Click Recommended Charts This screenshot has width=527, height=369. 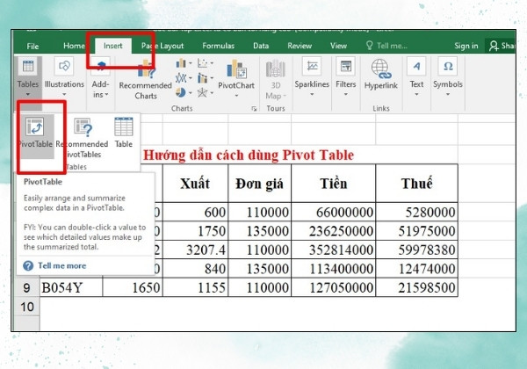146,80
